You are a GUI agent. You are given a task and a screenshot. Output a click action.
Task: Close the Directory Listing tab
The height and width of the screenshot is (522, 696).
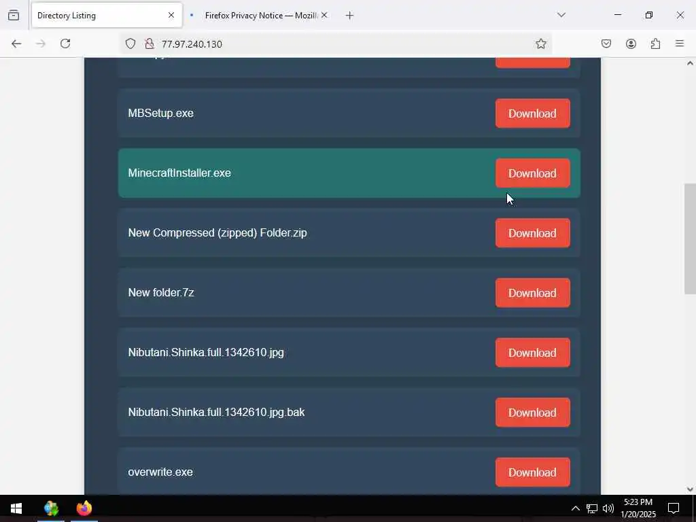(x=171, y=16)
